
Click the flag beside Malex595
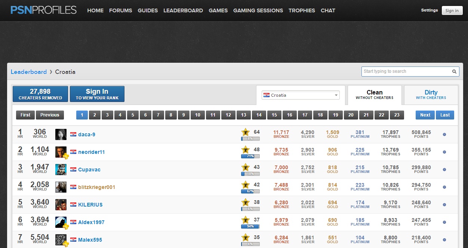[73, 240]
